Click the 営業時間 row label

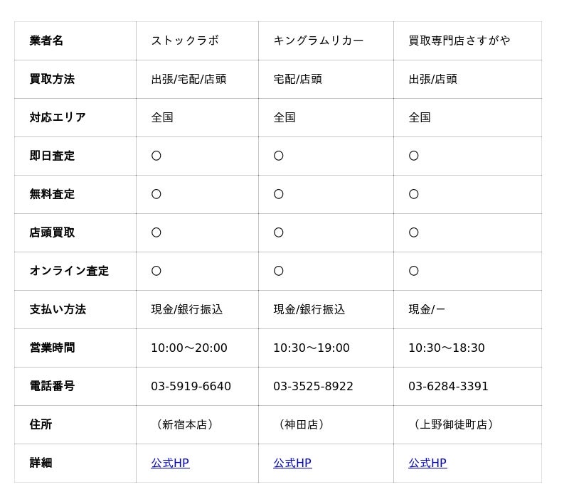[52, 348]
